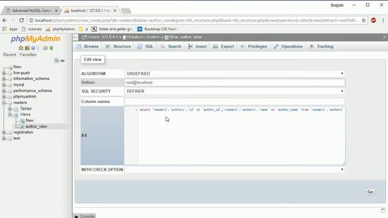
Task: Click the collapse icon on breadcrumb bar
Action: (x=385, y=37)
